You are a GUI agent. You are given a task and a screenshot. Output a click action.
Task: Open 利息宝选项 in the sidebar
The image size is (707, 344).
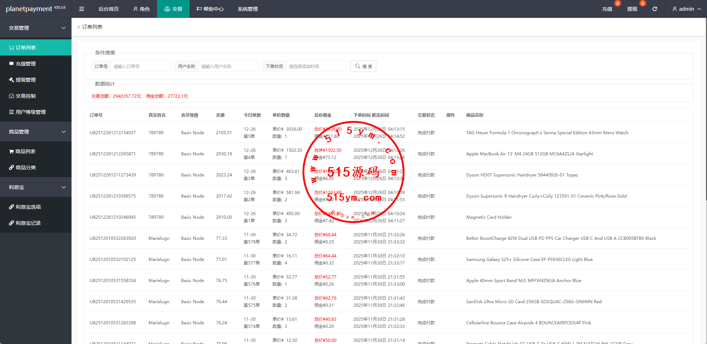pos(28,207)
